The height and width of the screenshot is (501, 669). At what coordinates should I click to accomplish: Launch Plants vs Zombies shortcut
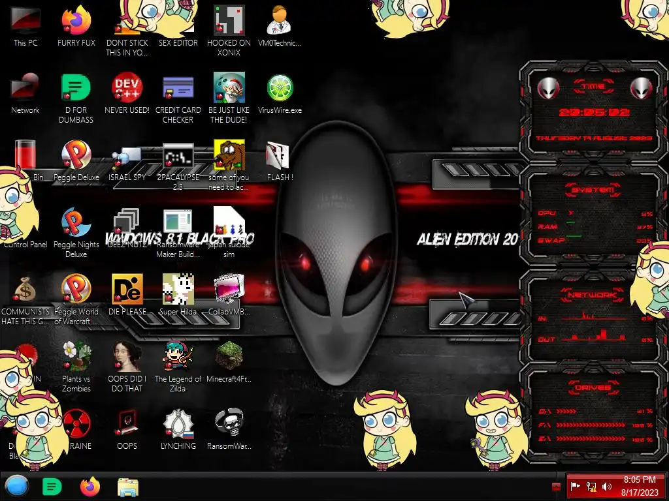(x=76, y=367)
